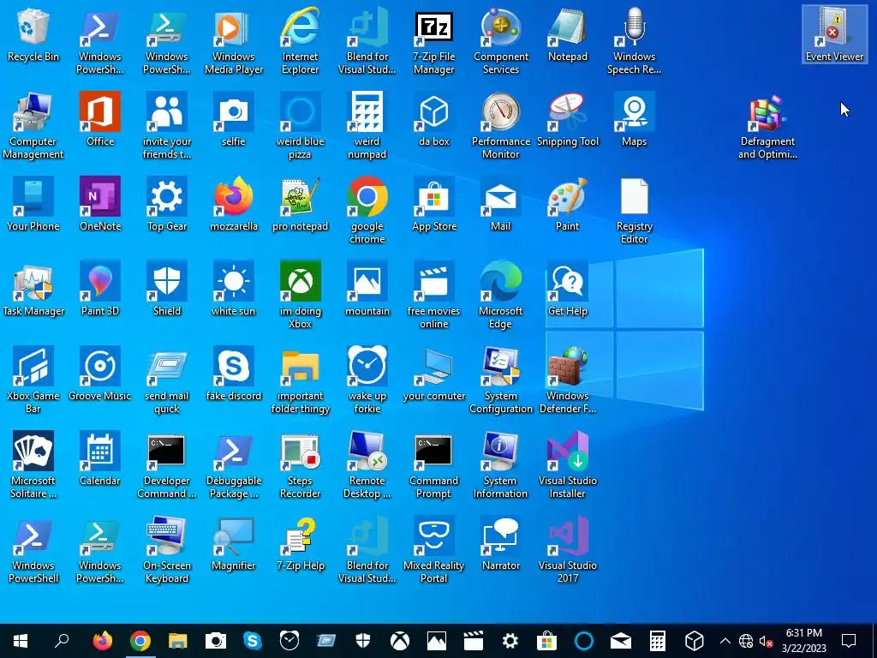Select System Configuration desktop icon
877x658 pixels.
(501, 380)
